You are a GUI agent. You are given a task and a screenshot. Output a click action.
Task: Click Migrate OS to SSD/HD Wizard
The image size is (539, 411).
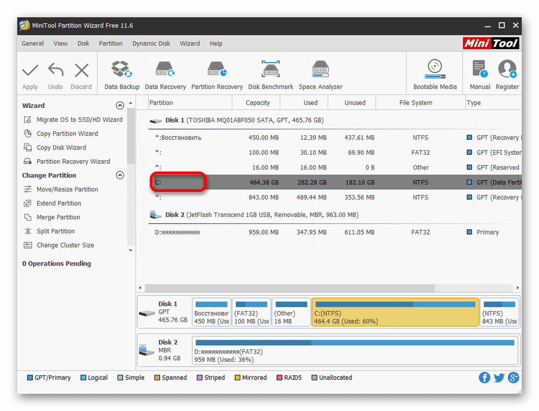coord(79,120)
